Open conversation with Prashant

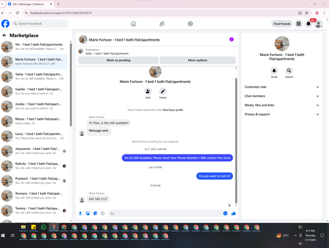(x=34, y=181)
